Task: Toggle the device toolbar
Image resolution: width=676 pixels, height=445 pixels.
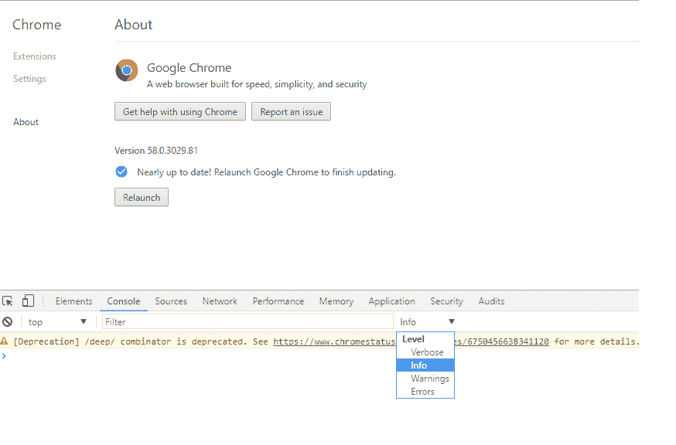Action: coord(28,300)
